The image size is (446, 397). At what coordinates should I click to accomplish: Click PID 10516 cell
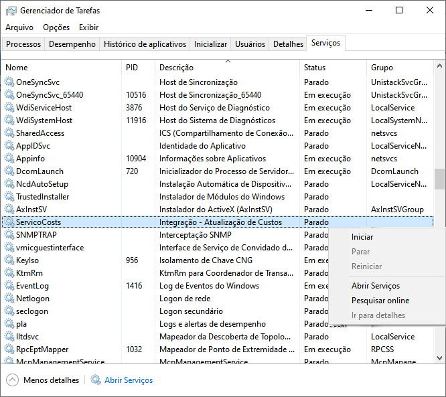point(136,95)
